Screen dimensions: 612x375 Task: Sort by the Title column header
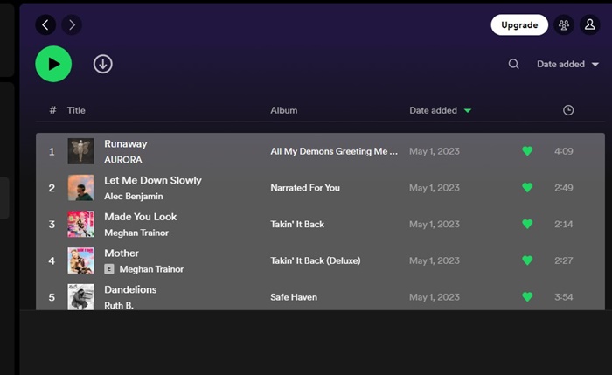click(x=76, y=110)
